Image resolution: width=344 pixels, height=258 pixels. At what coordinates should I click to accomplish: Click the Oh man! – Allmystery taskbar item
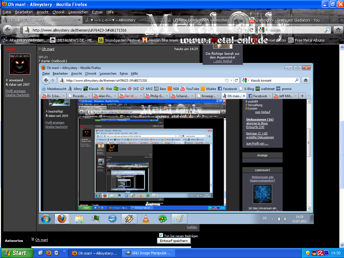click(95, 253)
